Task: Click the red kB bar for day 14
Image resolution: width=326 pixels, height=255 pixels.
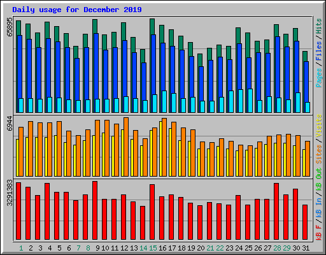Action: pyautogui.click(x=143, y=223)
